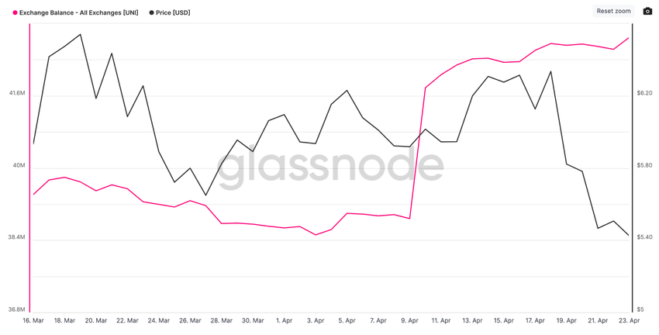The width and height of the screenshot is (659, 335).
Task: Click the 41.6M left axis label
Action: 17,93
